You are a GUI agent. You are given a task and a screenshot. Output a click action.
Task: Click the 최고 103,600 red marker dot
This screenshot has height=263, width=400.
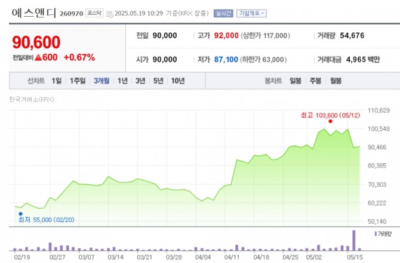coord(330,120)
